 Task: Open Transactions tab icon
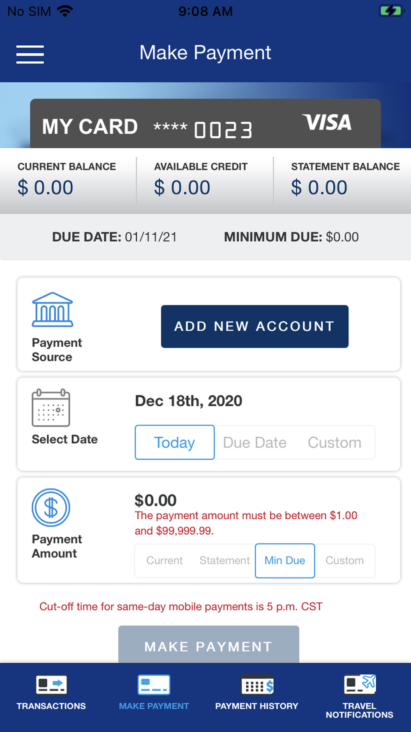(51, 685)
